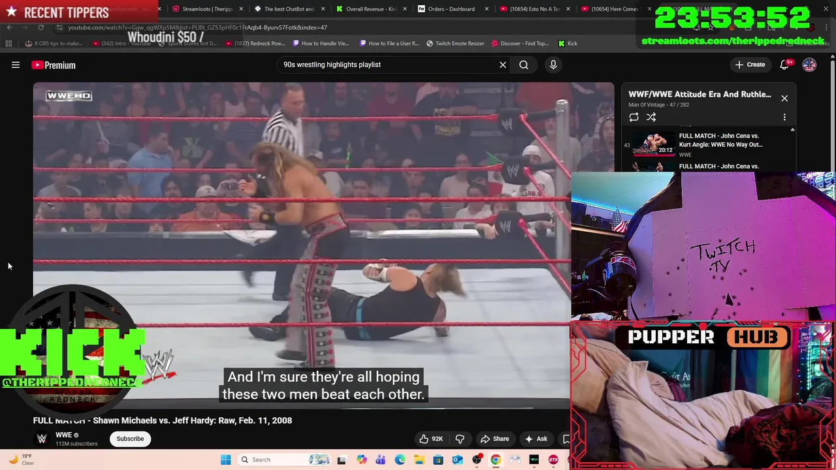Like the video with 92K likes

point(431,439)
